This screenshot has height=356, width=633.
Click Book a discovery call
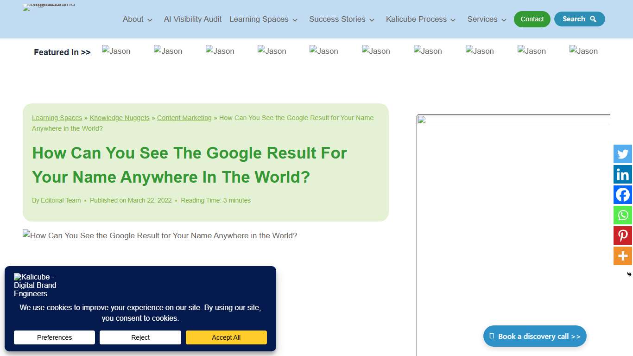(x=535, y=336)
